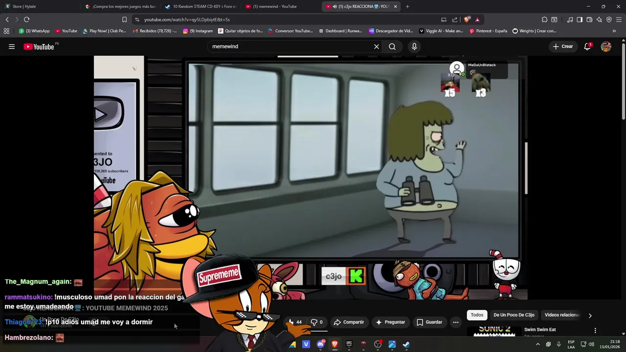
Task: Open the Brave VPN shield icon
Action: point(609,20)
